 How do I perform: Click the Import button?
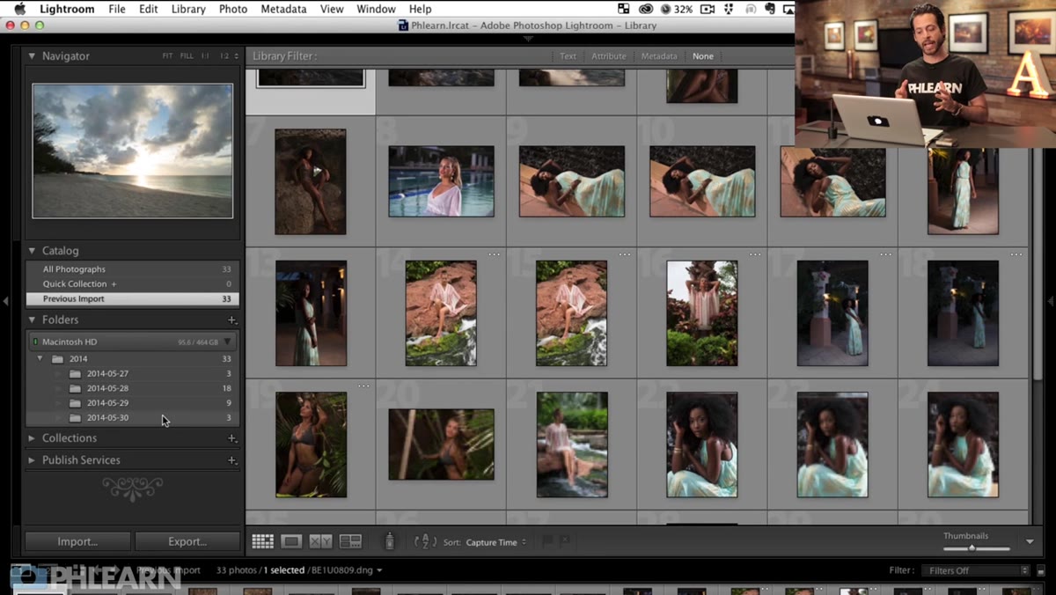(77, 541)
